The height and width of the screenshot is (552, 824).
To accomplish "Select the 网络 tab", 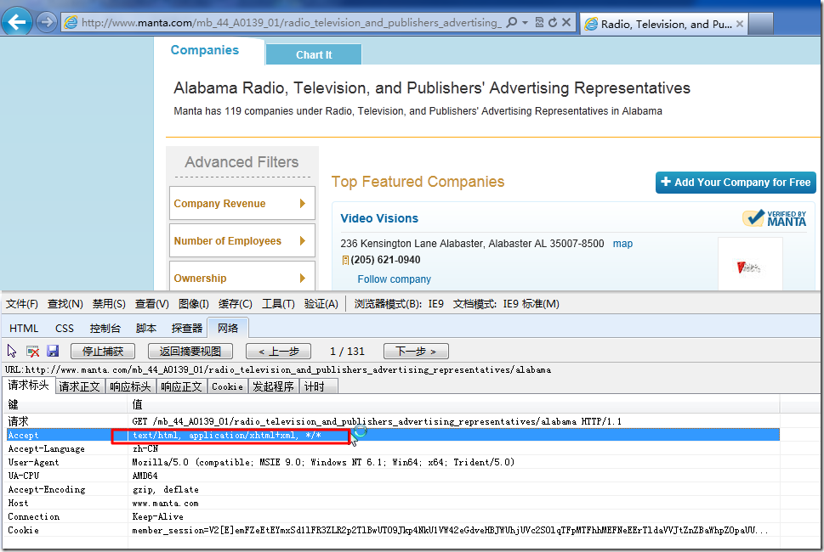I will [x=228, y=328].
